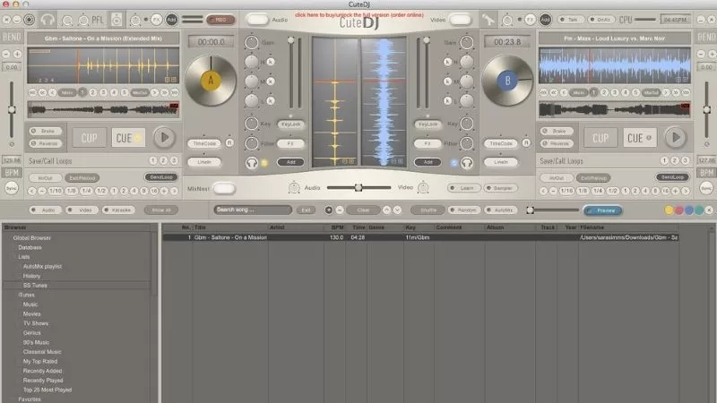The image size is (717, 403).
Task: Click the deck B turntable platter
Action: click(507, 81)
